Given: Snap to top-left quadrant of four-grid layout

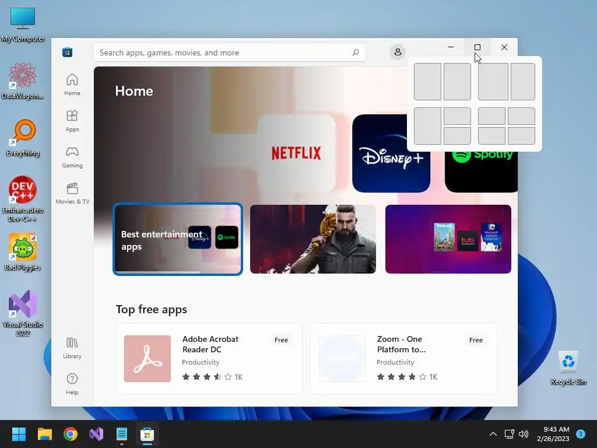Looking at the screenshot, I should click(x=491, y=116).
